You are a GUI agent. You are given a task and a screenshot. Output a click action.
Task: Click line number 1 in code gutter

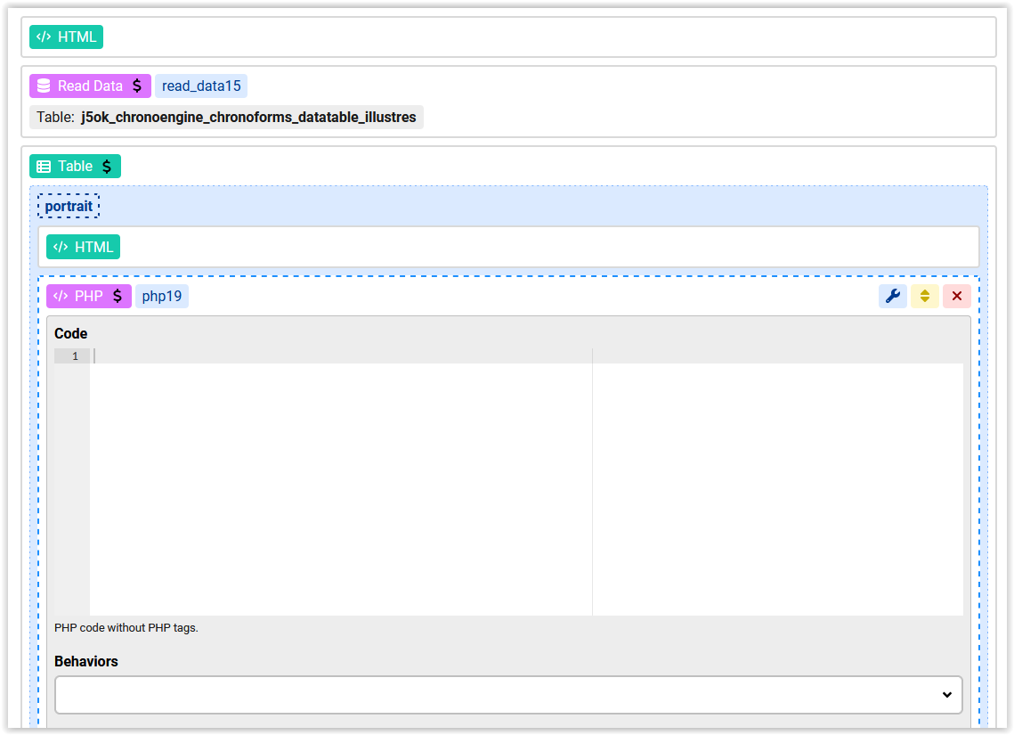75,356
